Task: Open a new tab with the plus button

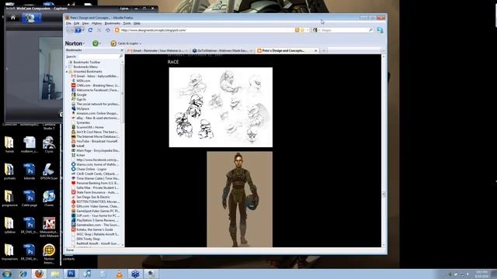Action: click(x=324, y=50)
